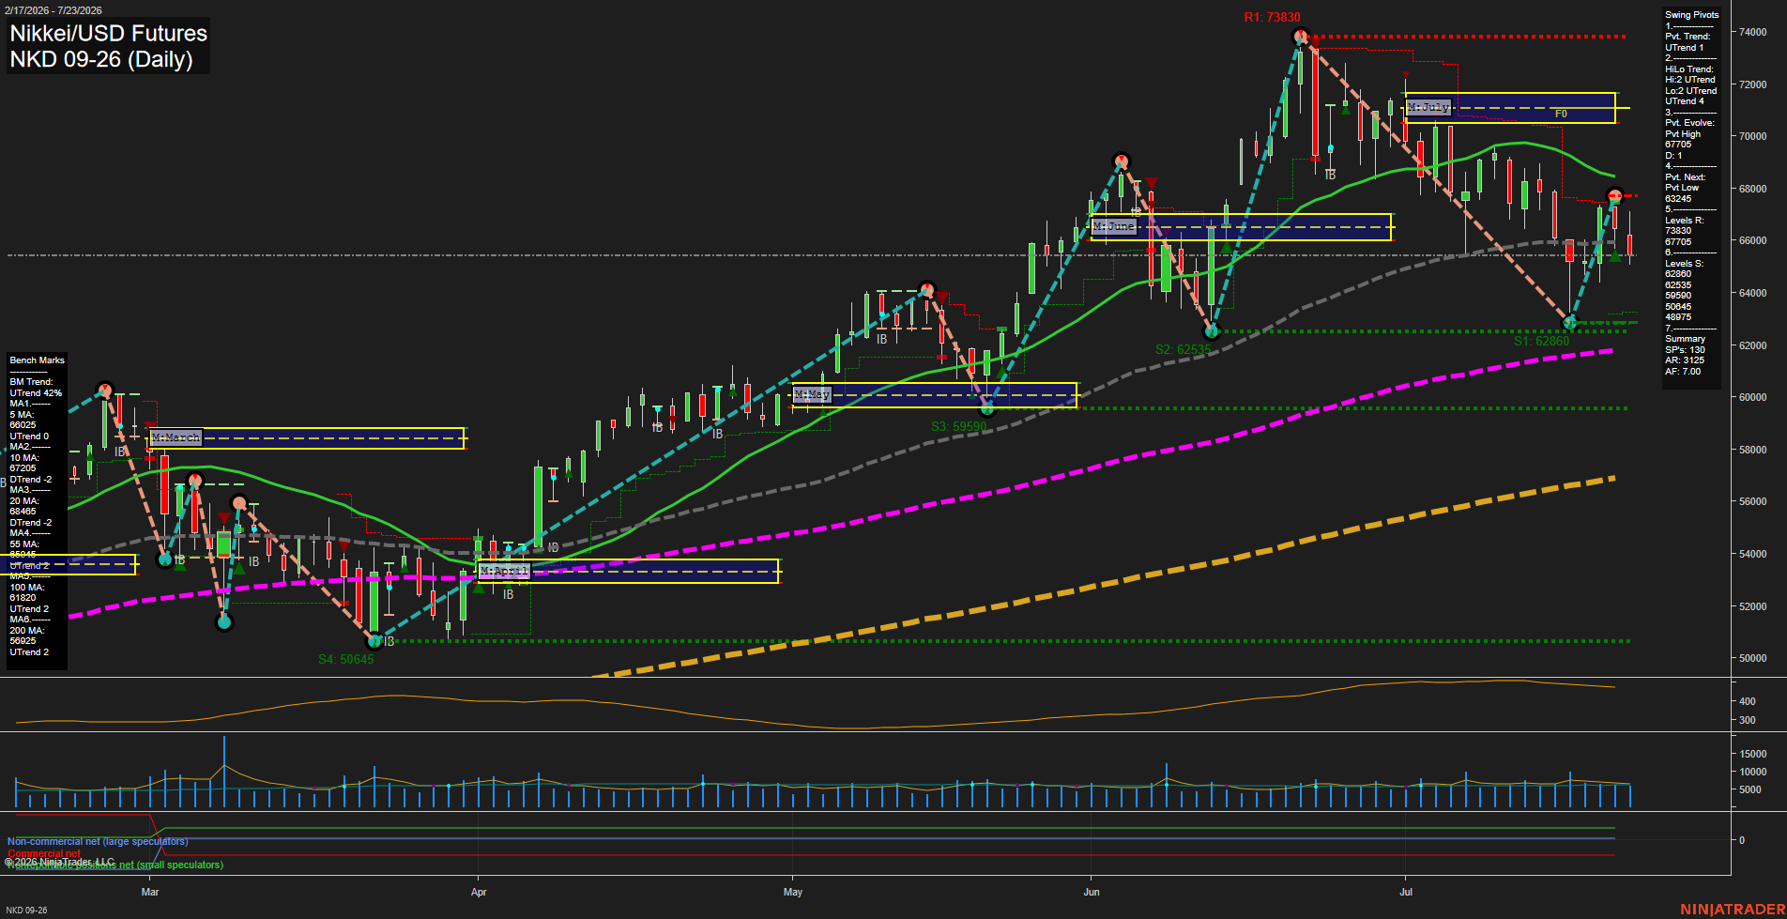Click the Mar label on time axis
The image size is (1787, 919).
click(150, 892)
